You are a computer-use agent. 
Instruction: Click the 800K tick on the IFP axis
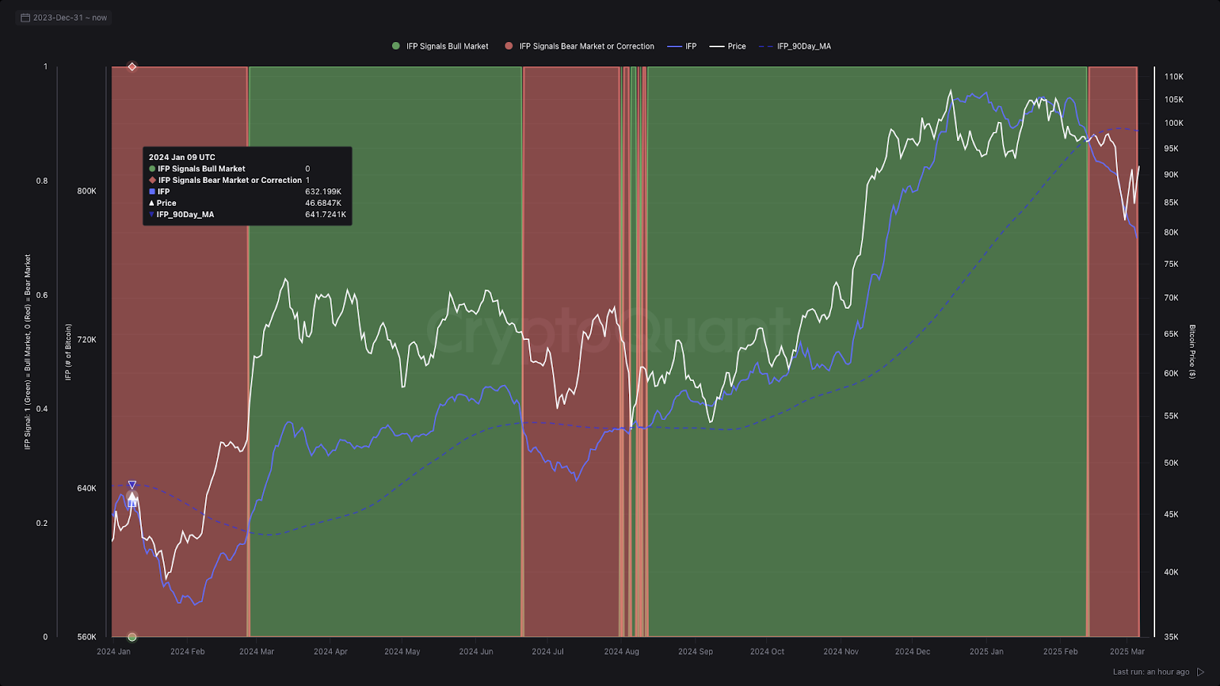click(x=86, y=191)
